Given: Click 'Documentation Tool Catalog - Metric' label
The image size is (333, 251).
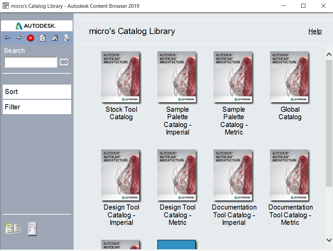Looking at the screenshot, I should [x=290, y=215].
